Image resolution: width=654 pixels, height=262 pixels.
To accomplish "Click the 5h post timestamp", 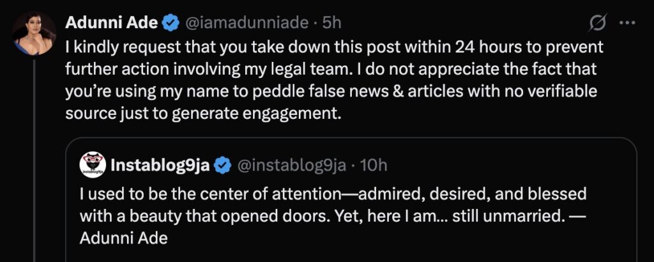I will 331,24.
